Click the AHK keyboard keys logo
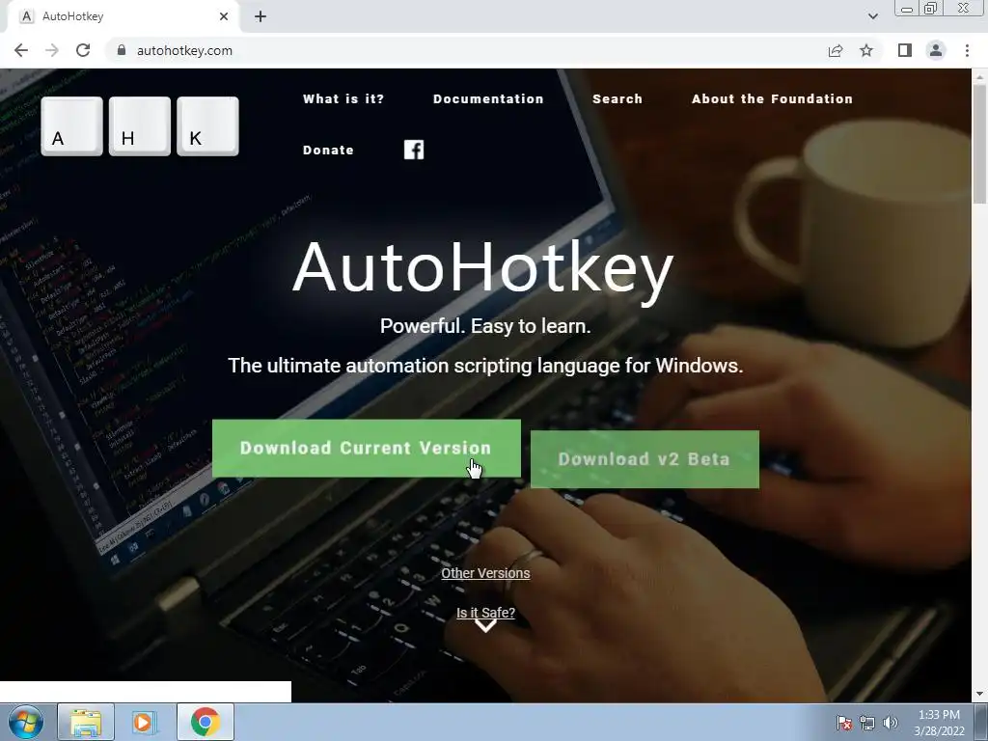 (x=140, y=126)
